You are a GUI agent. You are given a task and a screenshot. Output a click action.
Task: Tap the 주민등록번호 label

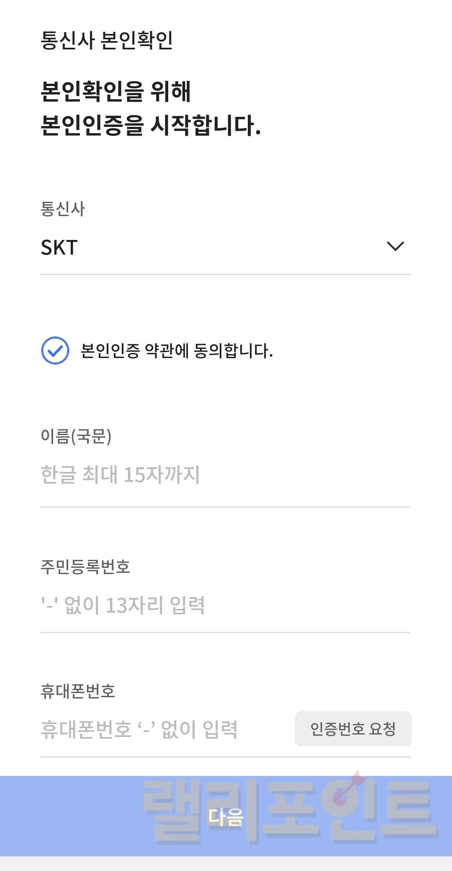(x=85, y=567)
